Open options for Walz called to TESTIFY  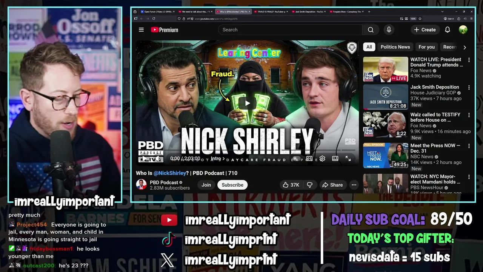(x=469, y=115)
